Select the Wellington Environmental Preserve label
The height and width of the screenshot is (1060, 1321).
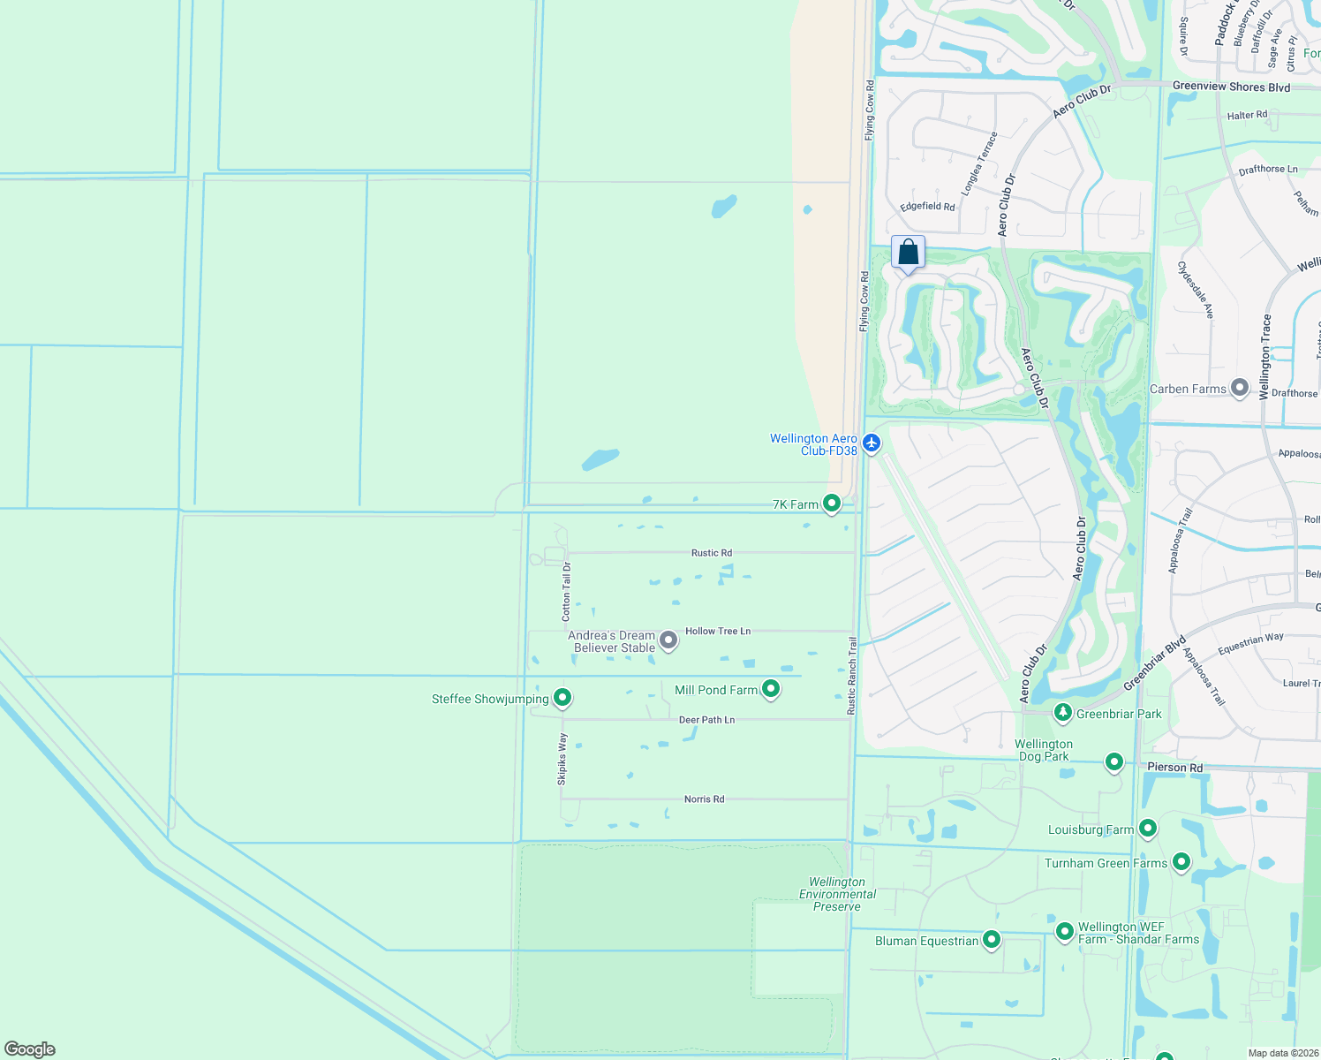[x=836, y=893]
